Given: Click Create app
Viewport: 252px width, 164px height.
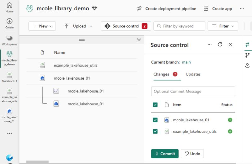Looking at the screenshot, I should (218, 9).
